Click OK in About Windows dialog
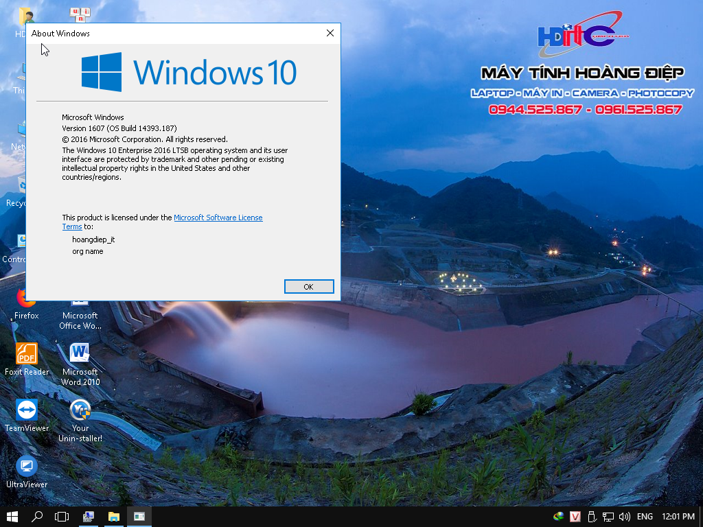 point(309,287)
